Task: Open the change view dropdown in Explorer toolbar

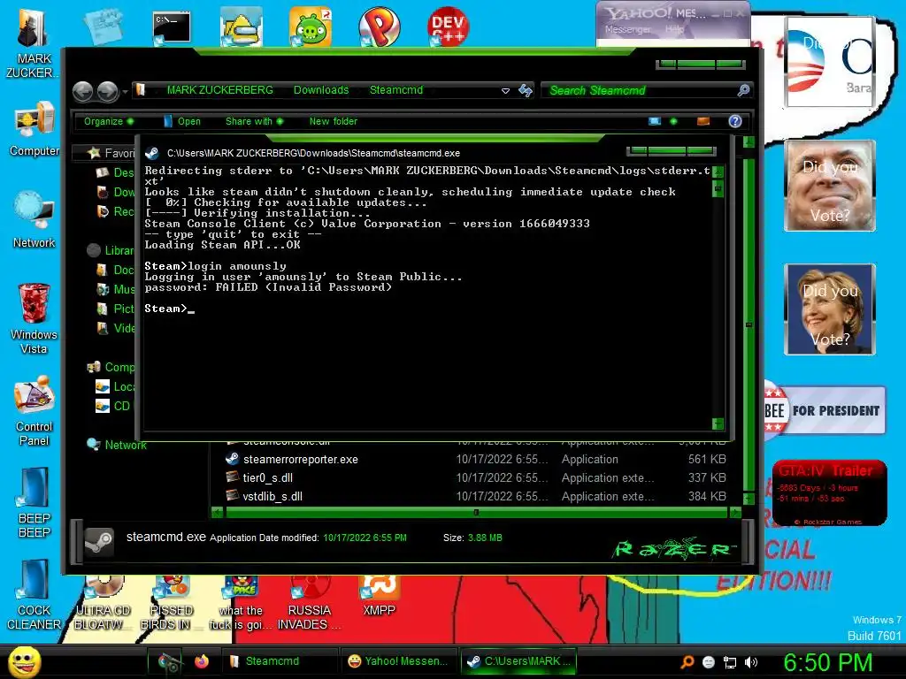Action: click(673, 121)
